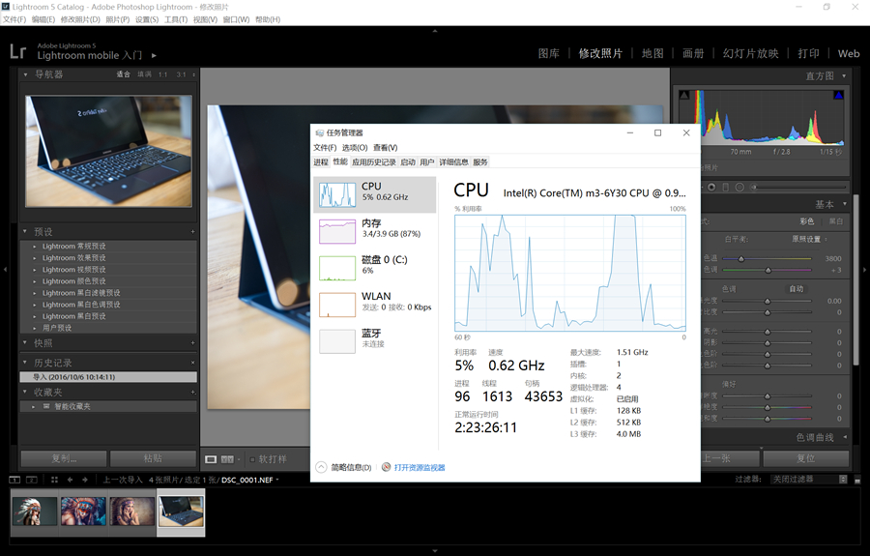Screen dimensions: 870x556
Task: Expand Lightroom 效果预设 folder
Action: [x=35, y=258]
